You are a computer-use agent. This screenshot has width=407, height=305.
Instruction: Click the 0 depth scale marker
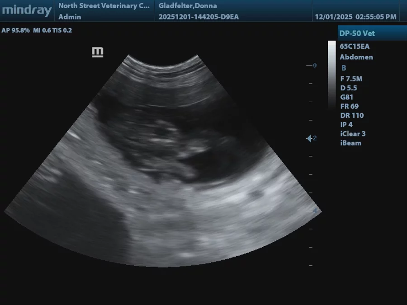coord(314,66)
